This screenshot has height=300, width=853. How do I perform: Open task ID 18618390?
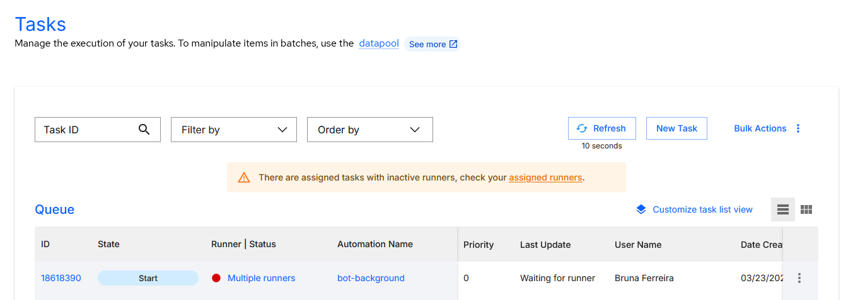[61, 278]
